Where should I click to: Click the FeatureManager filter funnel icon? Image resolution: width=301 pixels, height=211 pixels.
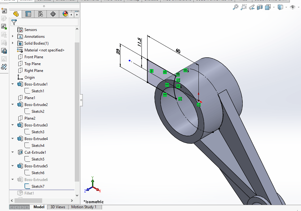click(x=14, y=22)
